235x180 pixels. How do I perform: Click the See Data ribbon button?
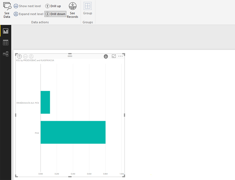(7, 10)
